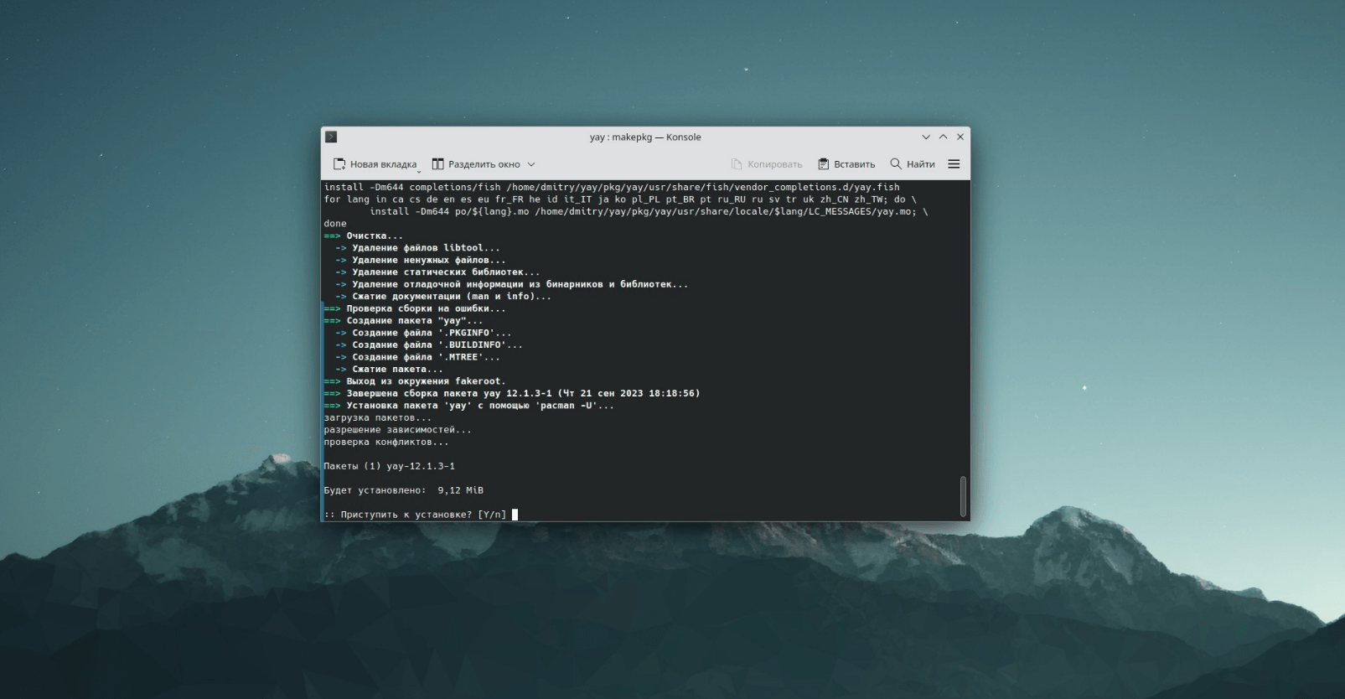The image size is (1345, 699).
Task: Click the '[Y/n]' install confirmation prompt line
Action: [x=416, y=515]
